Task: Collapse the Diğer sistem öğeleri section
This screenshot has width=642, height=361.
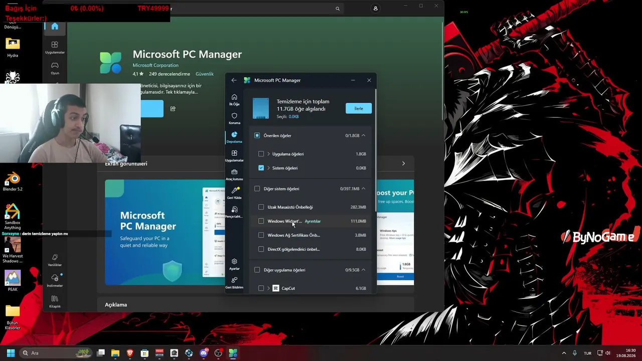Action: (x=364, y=189)
